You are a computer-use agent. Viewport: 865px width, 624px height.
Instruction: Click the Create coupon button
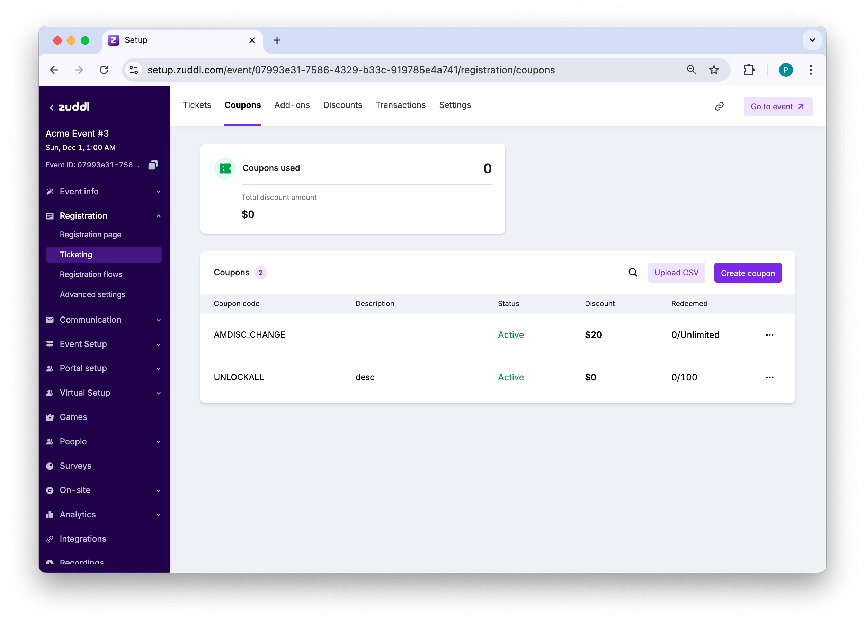click(x=748, y=273)
